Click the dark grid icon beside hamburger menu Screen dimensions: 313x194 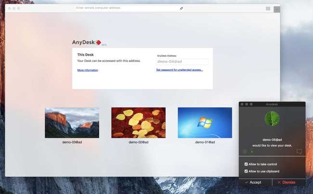[277, 9]
